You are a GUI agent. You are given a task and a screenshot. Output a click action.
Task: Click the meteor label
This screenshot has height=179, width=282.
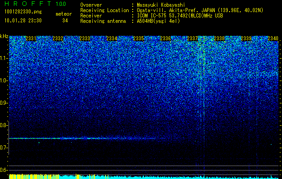pos(64,14)
